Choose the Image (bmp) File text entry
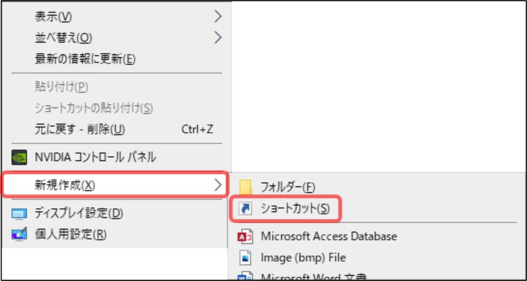 [303, 258]
